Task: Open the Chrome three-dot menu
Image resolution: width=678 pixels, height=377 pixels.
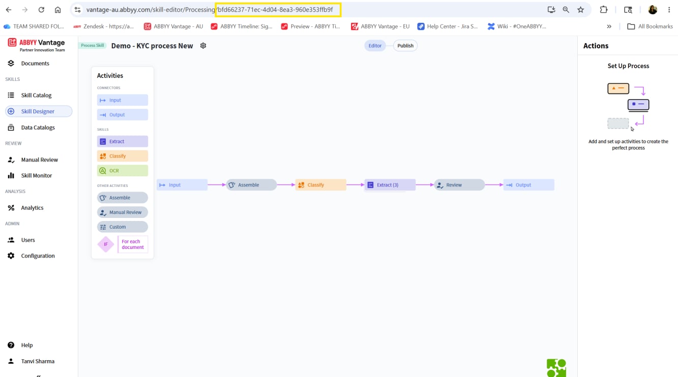Action: tap(669, 10)
